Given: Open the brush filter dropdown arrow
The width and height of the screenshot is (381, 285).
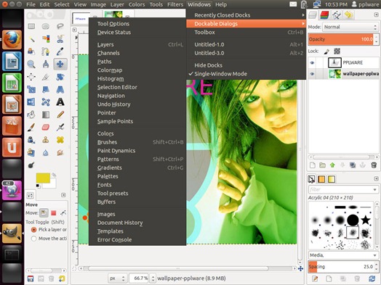Looking at the screenshot, I should point(374,189).
